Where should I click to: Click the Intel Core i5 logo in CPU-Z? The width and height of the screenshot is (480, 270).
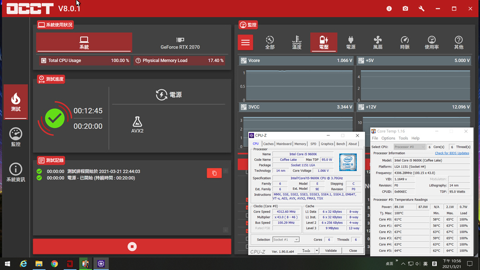tap(348, 162)
